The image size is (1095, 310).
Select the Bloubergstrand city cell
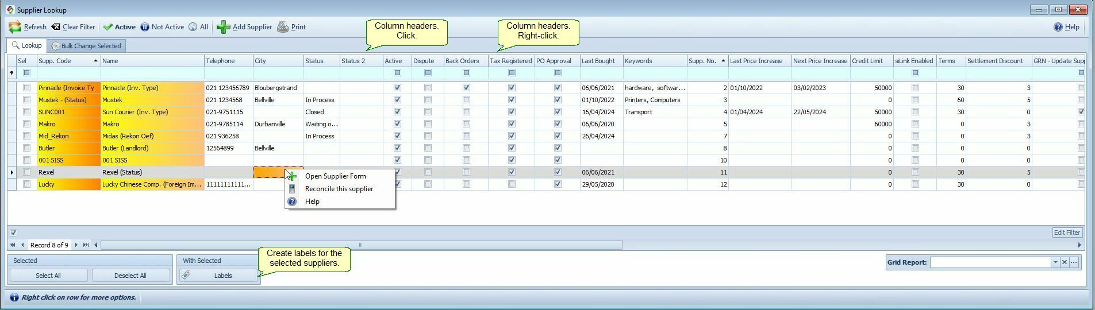(x=278, y=88)
